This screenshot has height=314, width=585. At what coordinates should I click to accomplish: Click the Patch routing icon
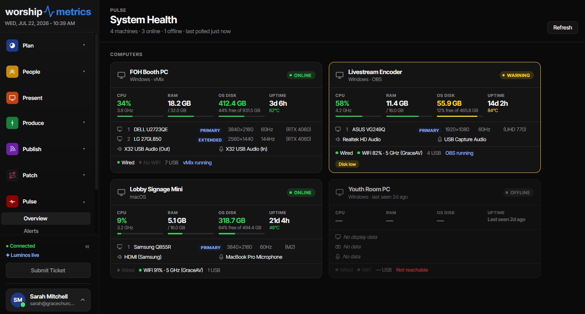tap(12, 175)
